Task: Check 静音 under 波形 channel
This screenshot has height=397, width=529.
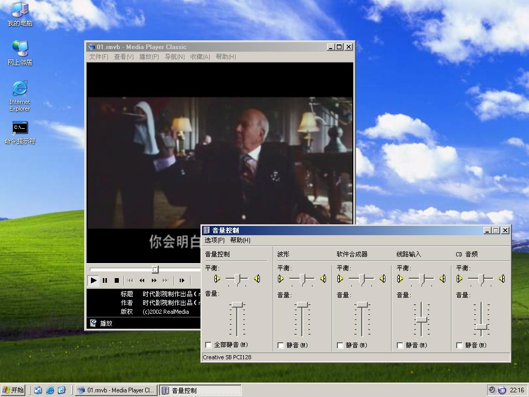Action: tap(281, 345)
